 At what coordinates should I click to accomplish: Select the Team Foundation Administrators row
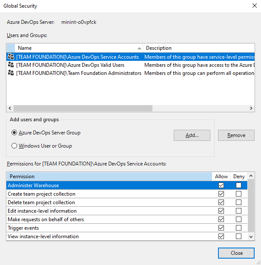(x=131, y=73)
